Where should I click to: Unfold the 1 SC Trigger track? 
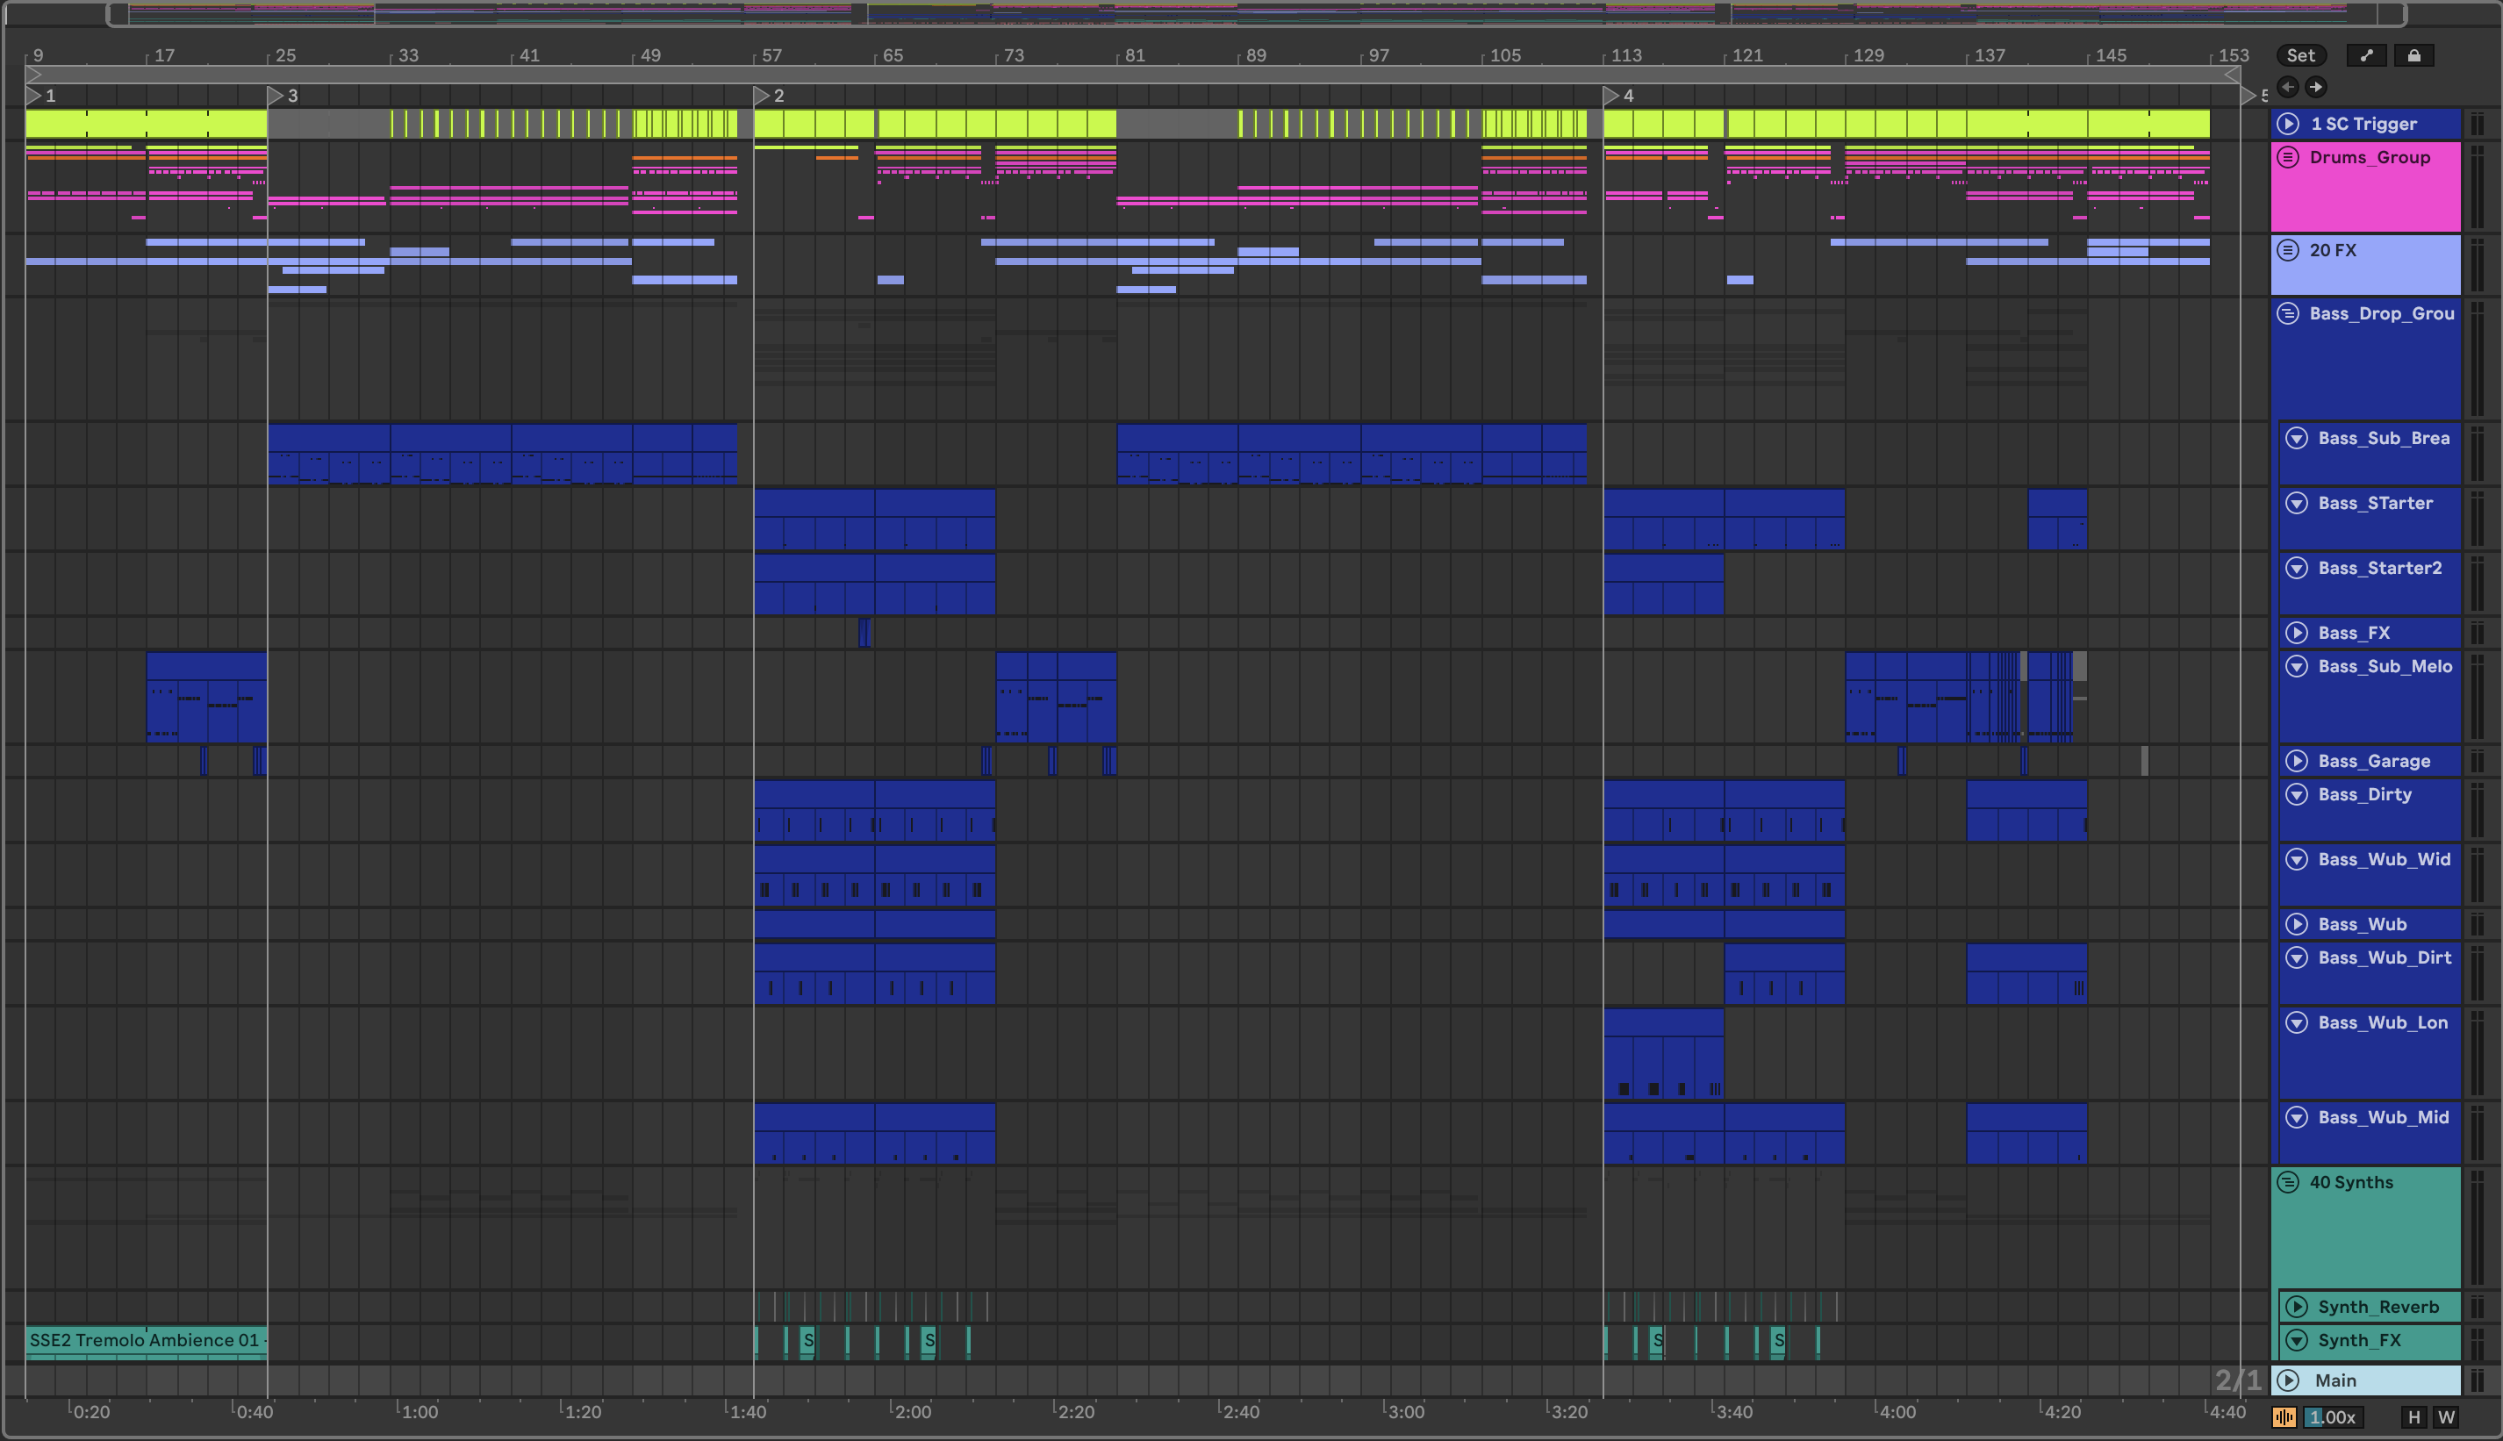pos(2288,124)
